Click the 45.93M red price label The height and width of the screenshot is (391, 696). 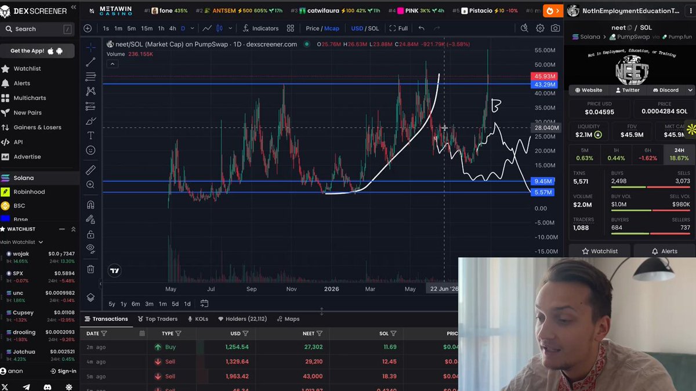[544, 76]
